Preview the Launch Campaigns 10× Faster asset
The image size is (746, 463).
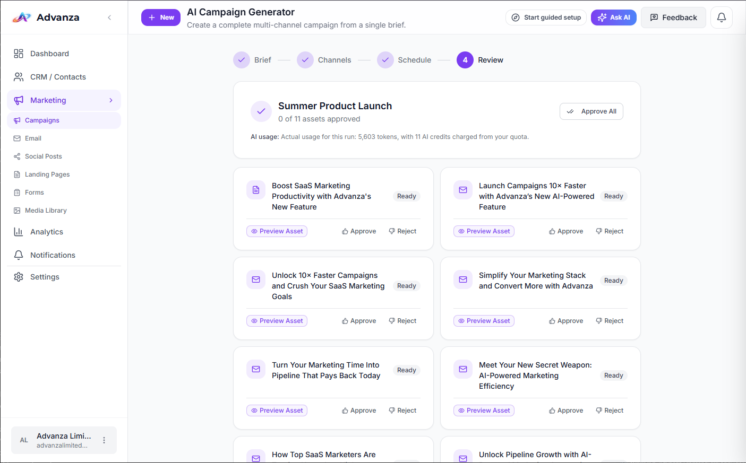point(484,231)
